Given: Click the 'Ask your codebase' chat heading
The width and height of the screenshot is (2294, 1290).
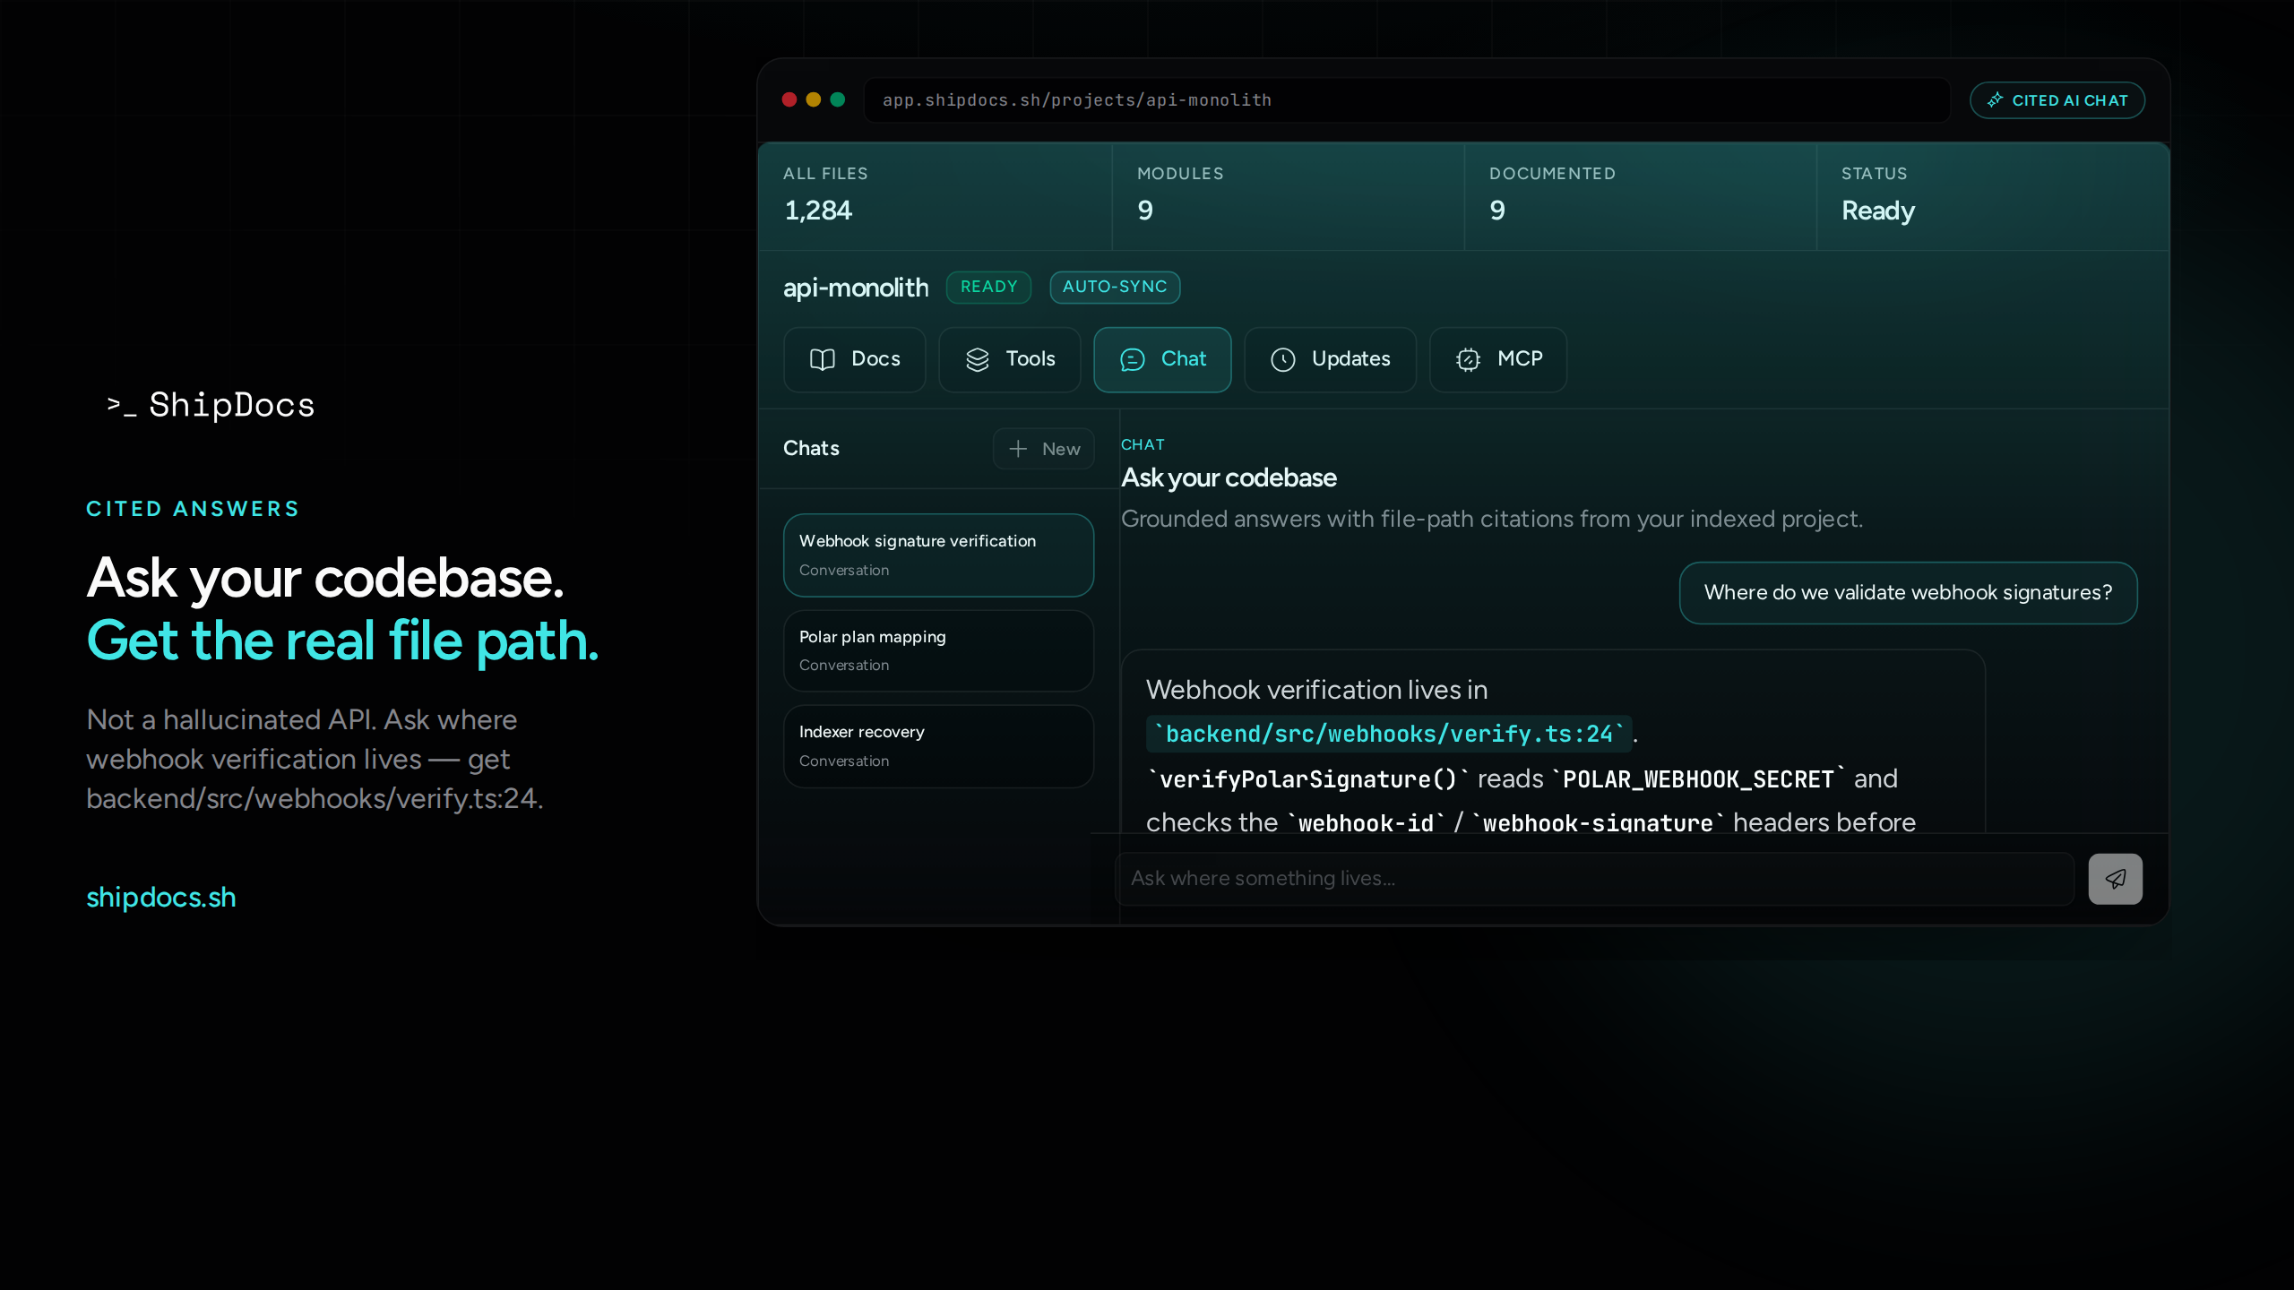Looking at the screenshot, I should [1229, 477].
